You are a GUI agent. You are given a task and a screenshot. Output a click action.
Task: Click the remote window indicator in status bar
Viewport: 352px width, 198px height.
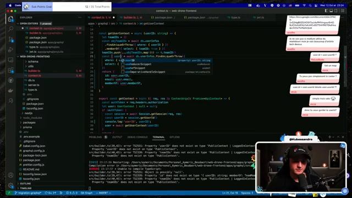click(9, 193)
